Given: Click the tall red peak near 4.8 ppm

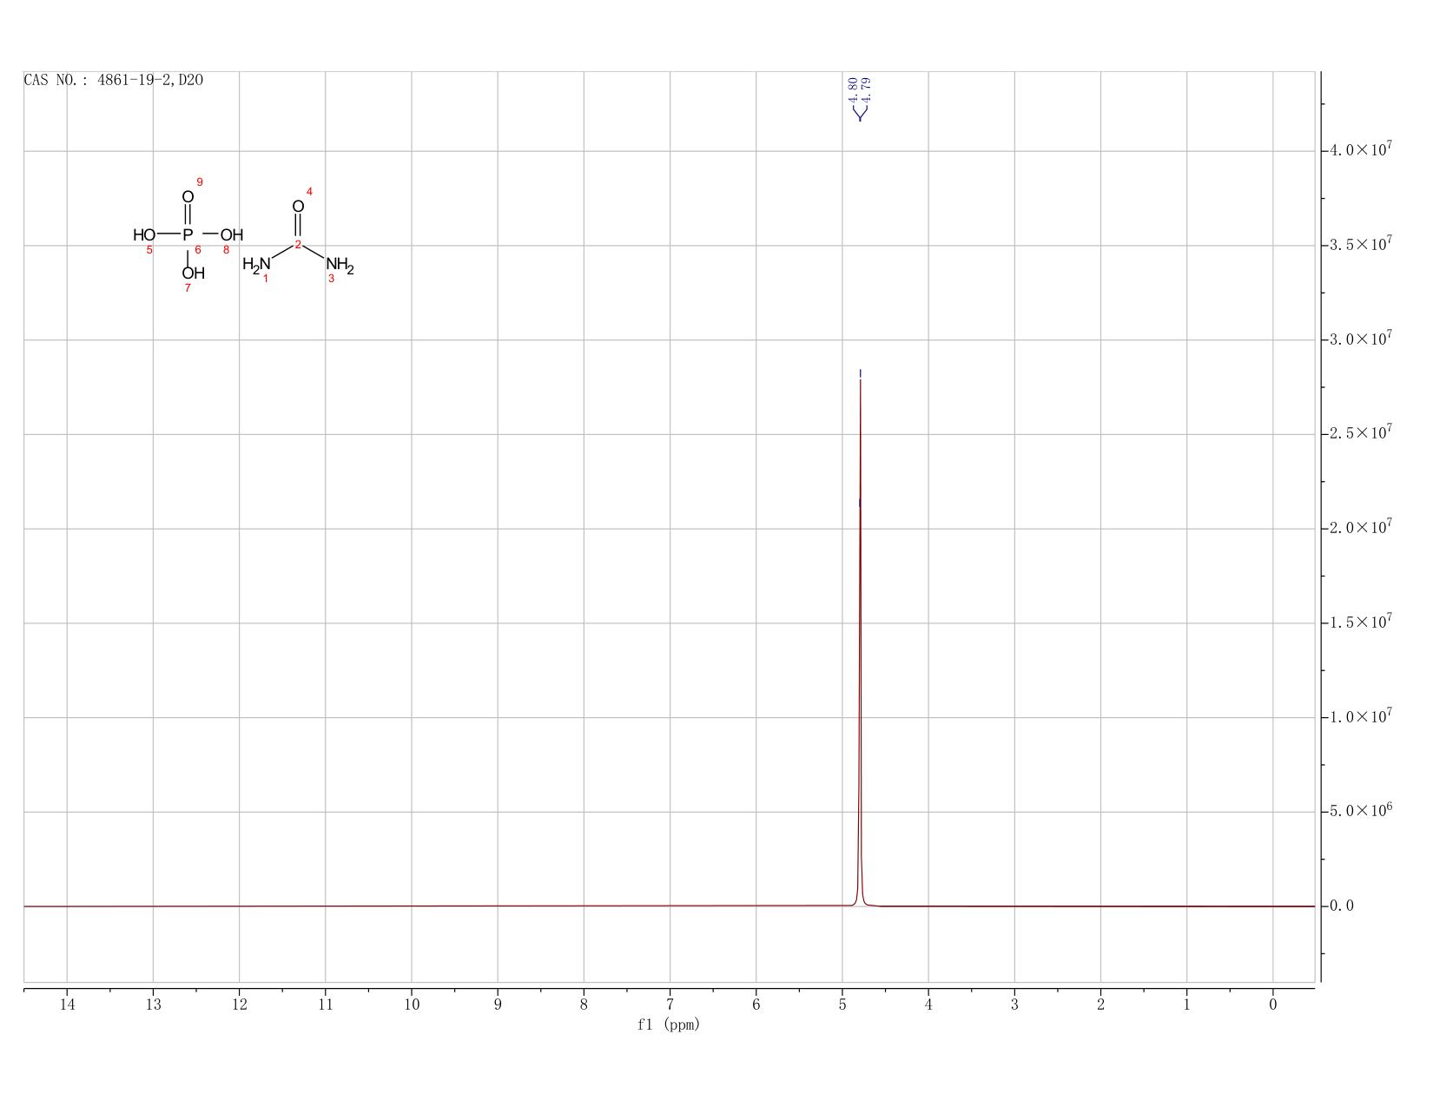Looking at the screenshot, I should click(x=860, y=642).
